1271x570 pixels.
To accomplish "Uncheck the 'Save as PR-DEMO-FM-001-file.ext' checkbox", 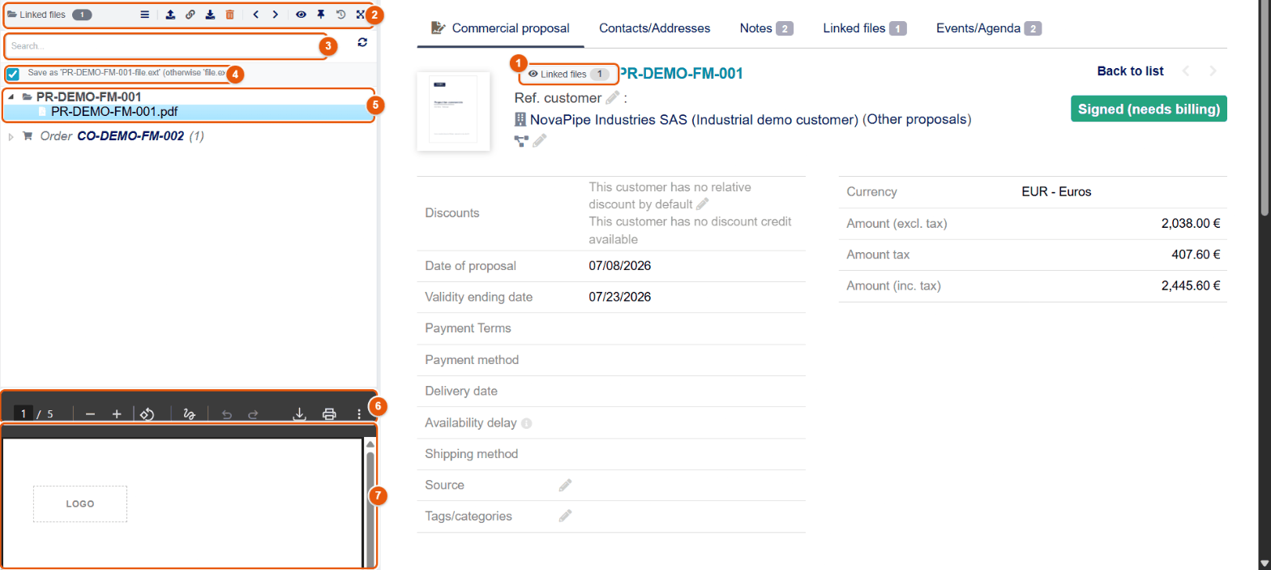I will (13, 75).
